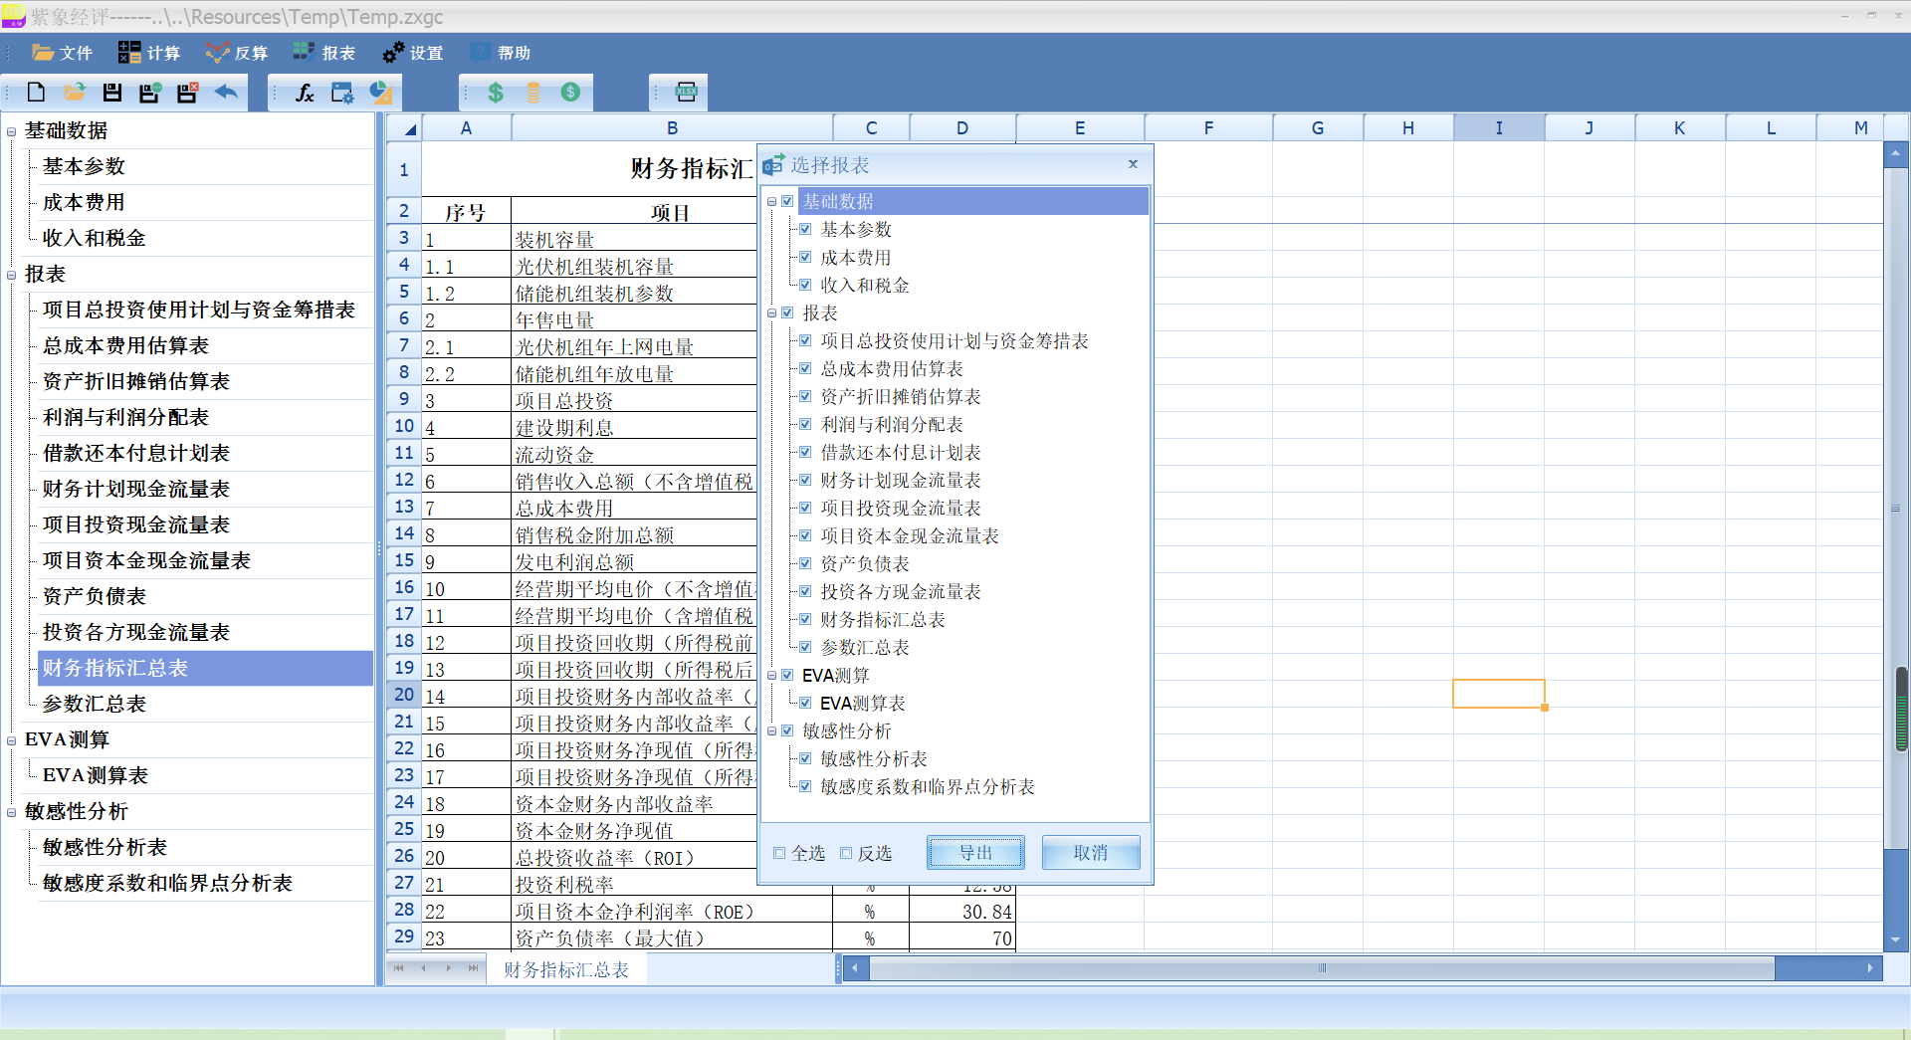Check the 反选 checkbox

pos(846,853)
